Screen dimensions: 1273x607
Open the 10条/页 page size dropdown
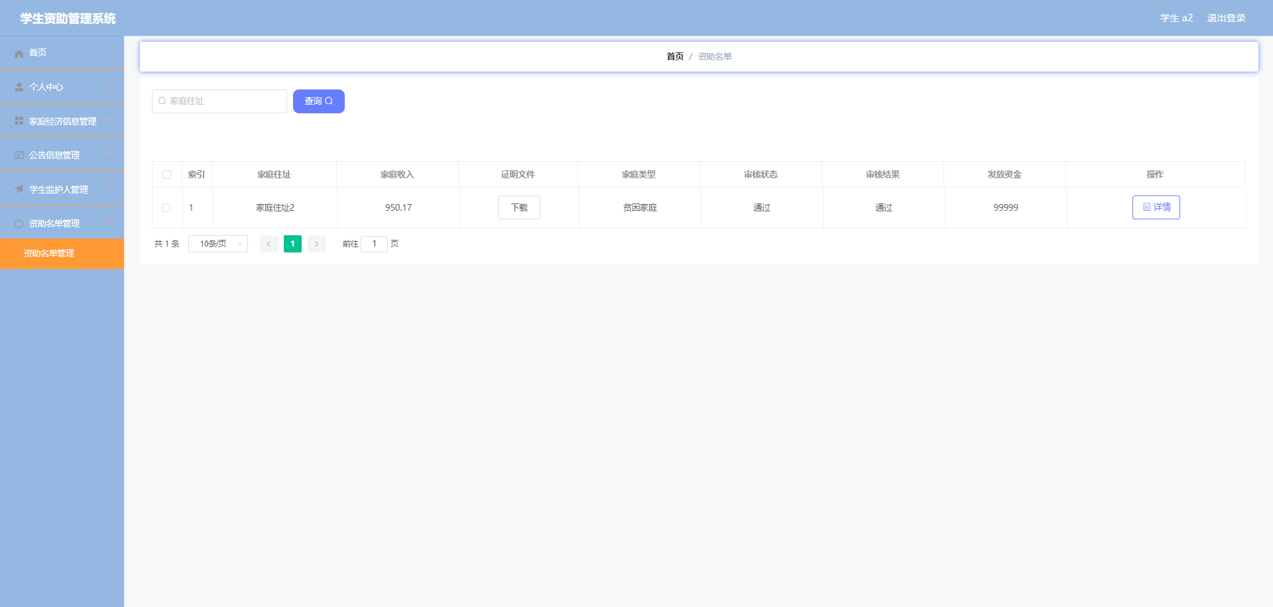(218, 244)
